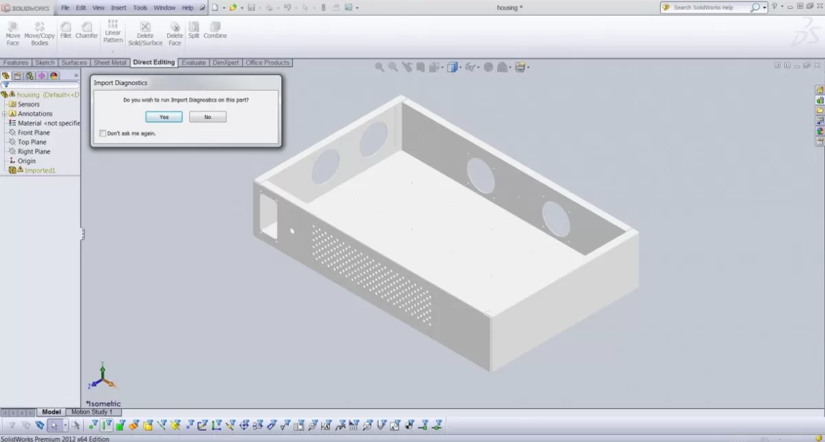Image resolution: width=825 pixels, height=442 pixels.
Task: Select the Linear Pattern tool
Action: click(x=113, y=32)
